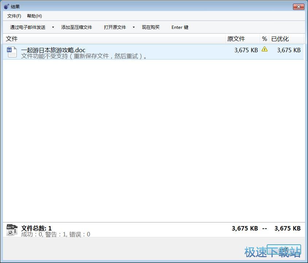The image size is (308, 263).
Task: Select the Word document file icon
Action: pos(12,52)
